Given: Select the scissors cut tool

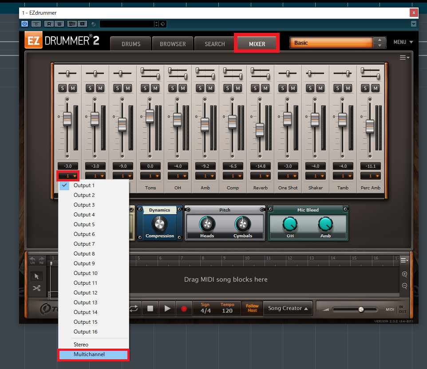Looking at the screenshot, I should [36, 288].
